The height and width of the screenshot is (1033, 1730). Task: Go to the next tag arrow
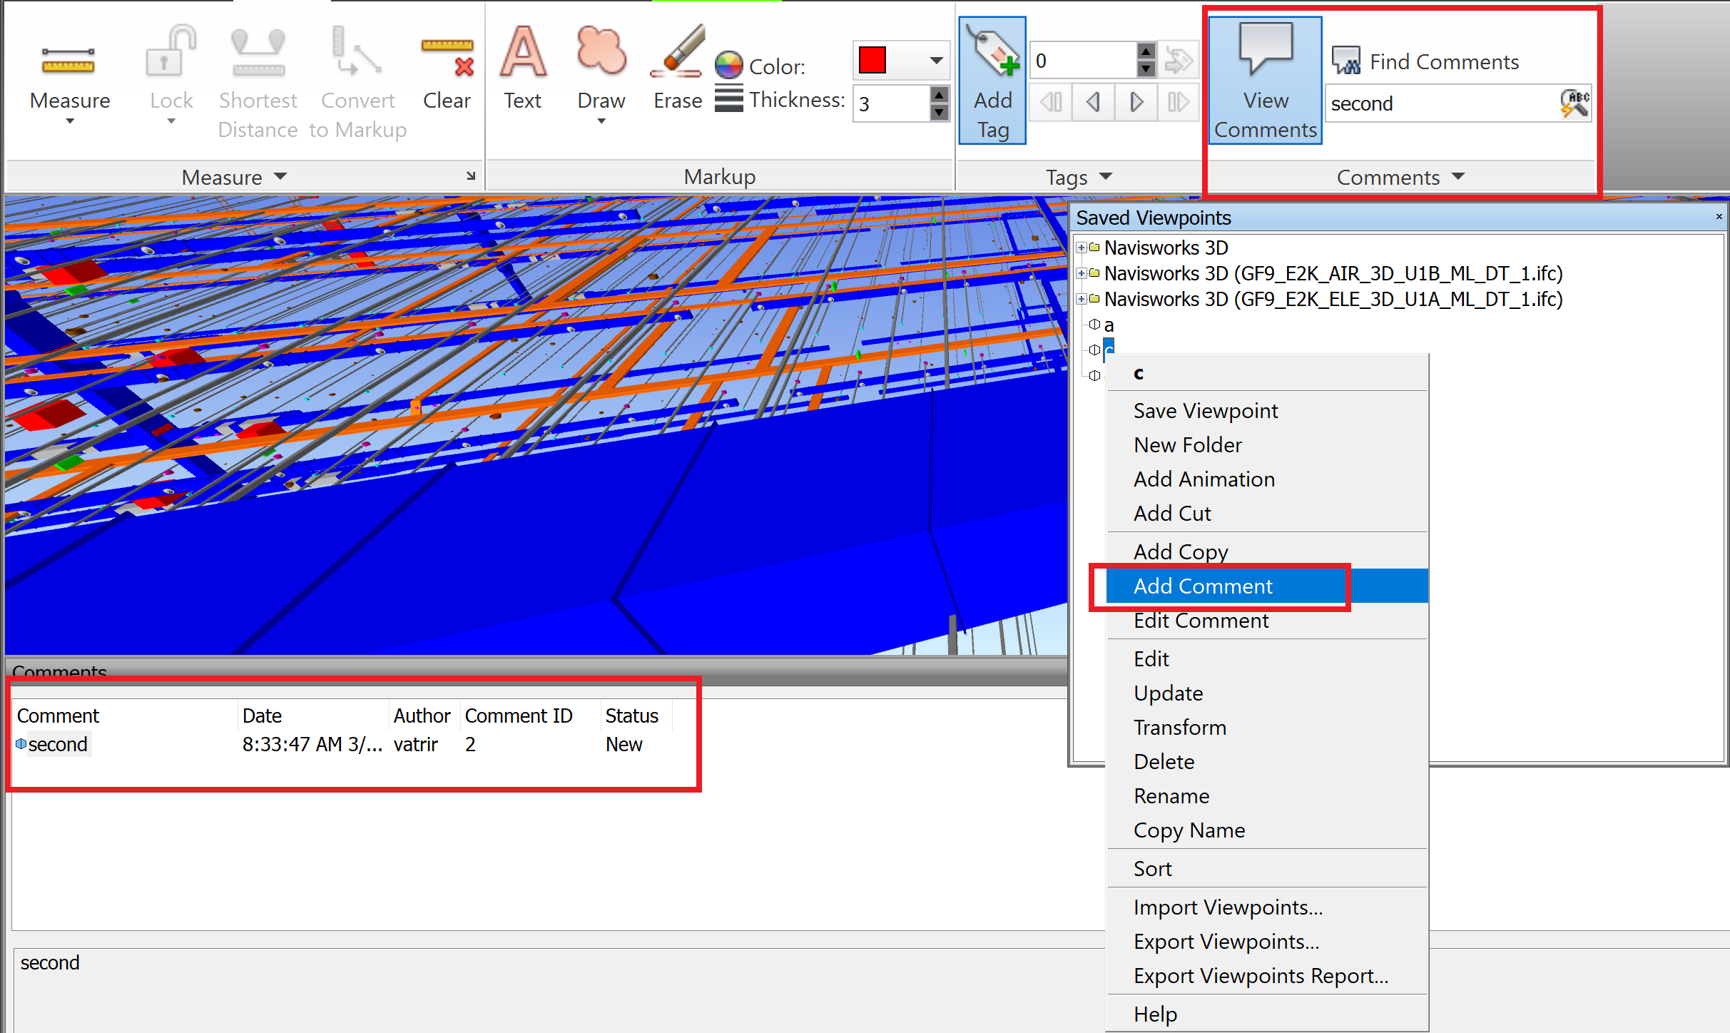pyautogui.click(x=1136, y=102)
